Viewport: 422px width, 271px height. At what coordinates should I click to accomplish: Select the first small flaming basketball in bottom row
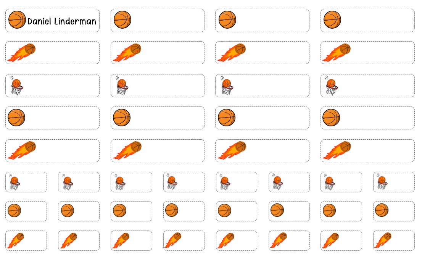click(16, 240)
